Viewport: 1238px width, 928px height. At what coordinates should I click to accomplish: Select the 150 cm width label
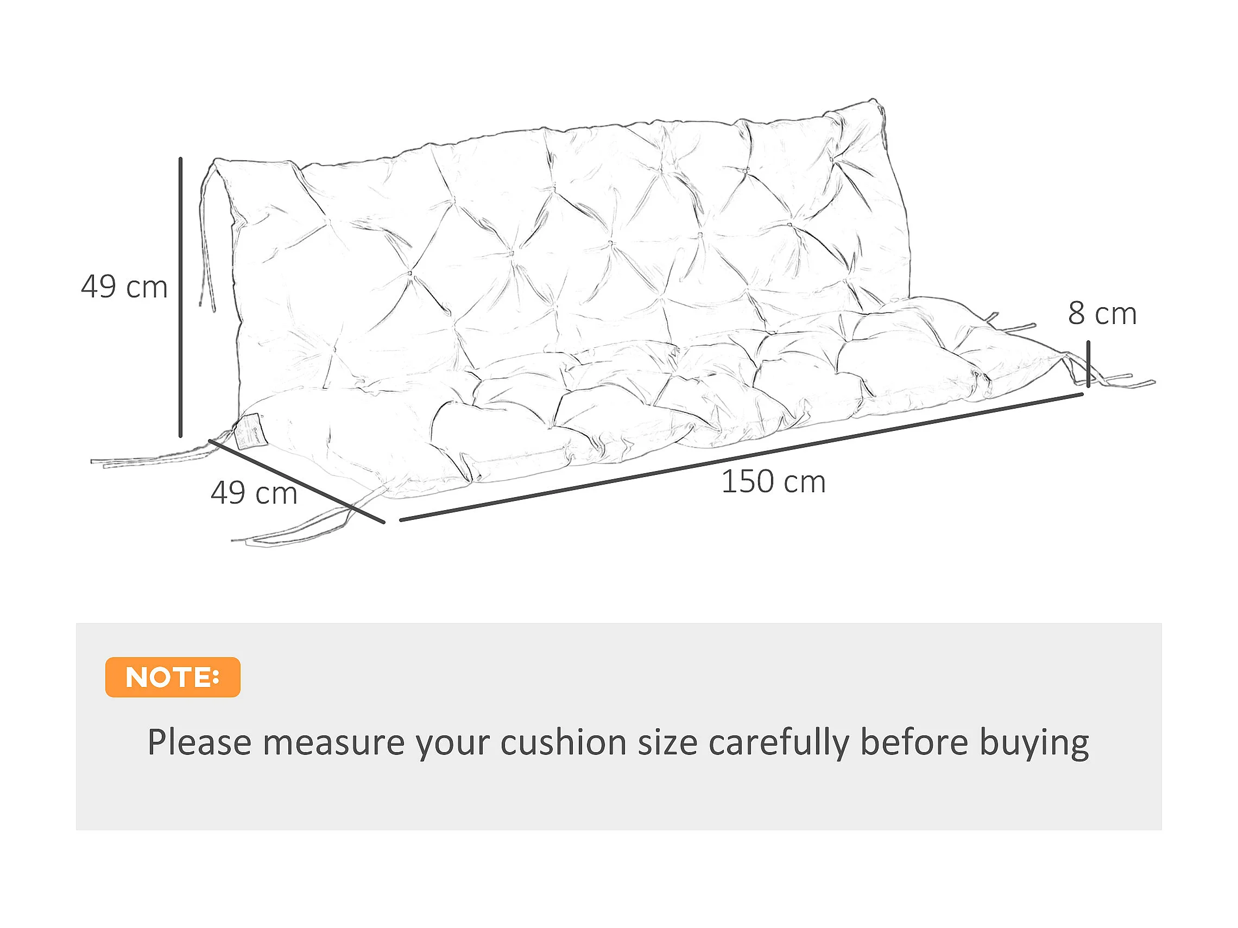point(773,481)
